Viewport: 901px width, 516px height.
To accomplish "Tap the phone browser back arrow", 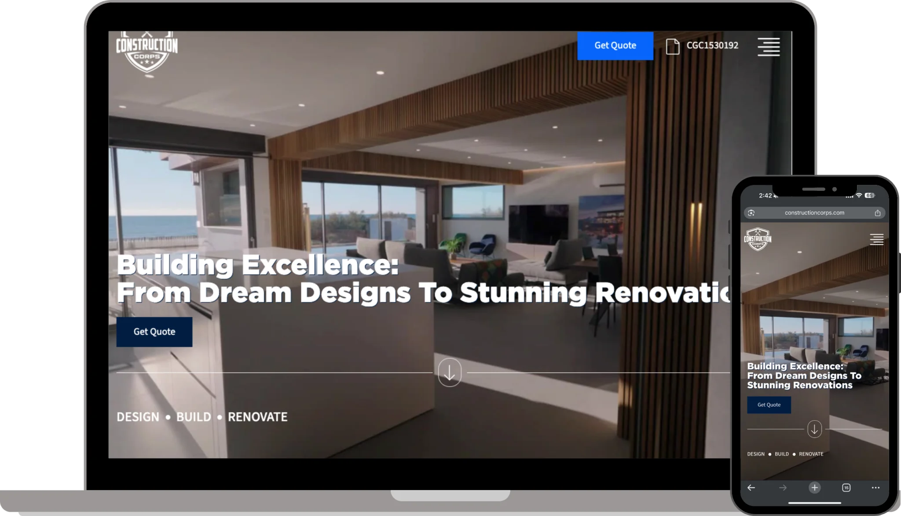I will 751,487.
